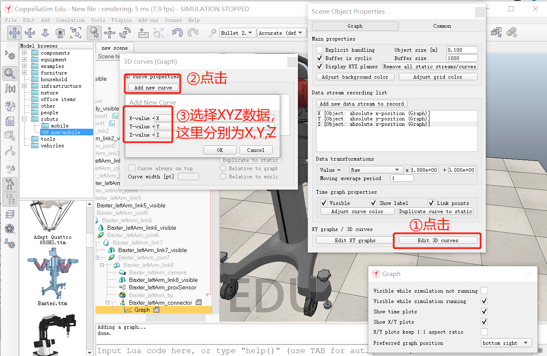Viewport: 547px width, 356px height.
Task: Switch to the Common tab in Scene Object Properties
Action: click(442, 26)
